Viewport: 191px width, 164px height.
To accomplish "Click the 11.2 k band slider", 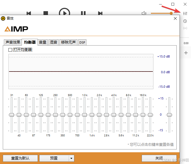I will [x=135, y=115].
